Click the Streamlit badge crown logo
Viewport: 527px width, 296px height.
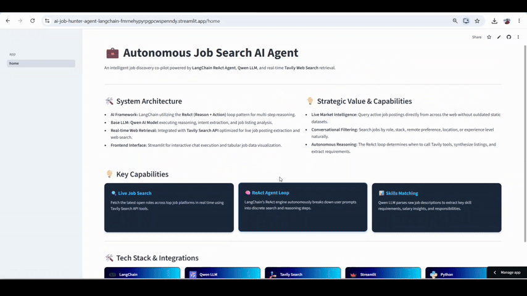click(x=353, y=275)
